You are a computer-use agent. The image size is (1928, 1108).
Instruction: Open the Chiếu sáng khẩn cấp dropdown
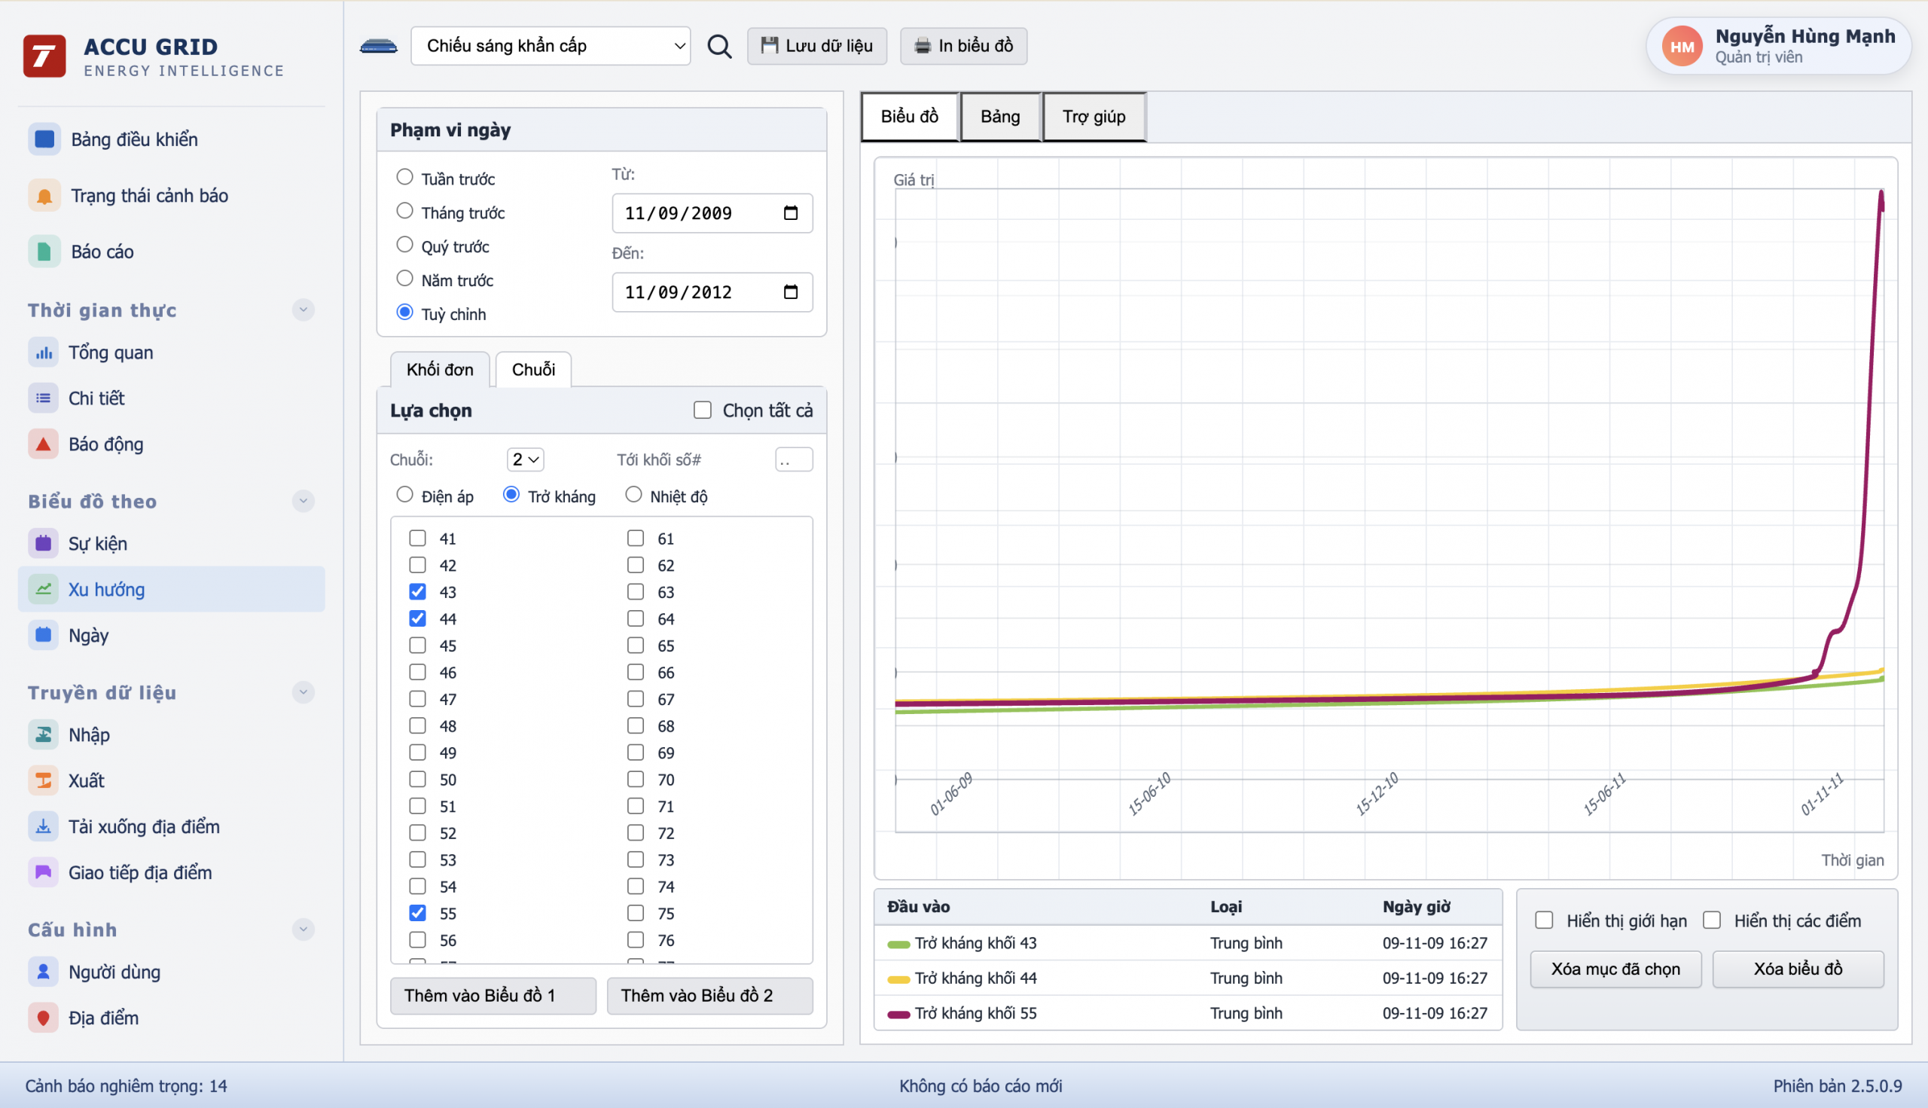(x=550, y=47)
